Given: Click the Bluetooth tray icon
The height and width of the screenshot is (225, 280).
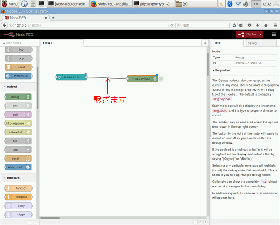Looking at the screenshot, I should 230,4.
